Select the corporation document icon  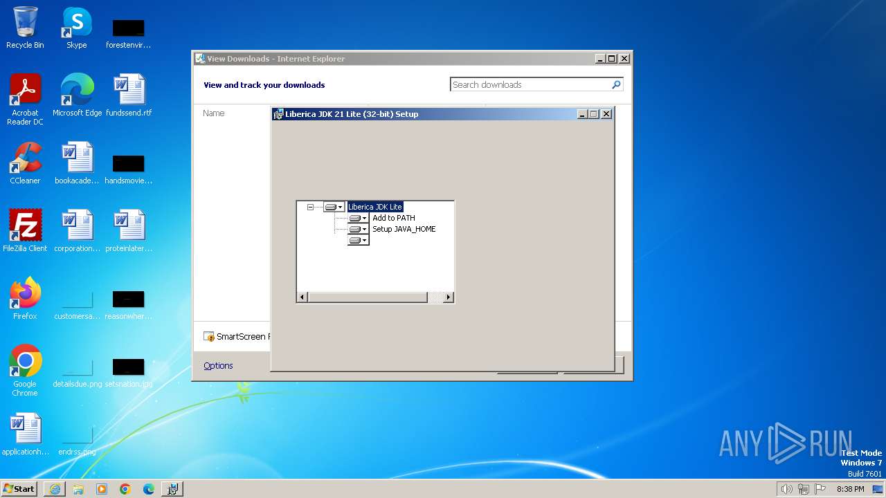click(x=77, y=231)
